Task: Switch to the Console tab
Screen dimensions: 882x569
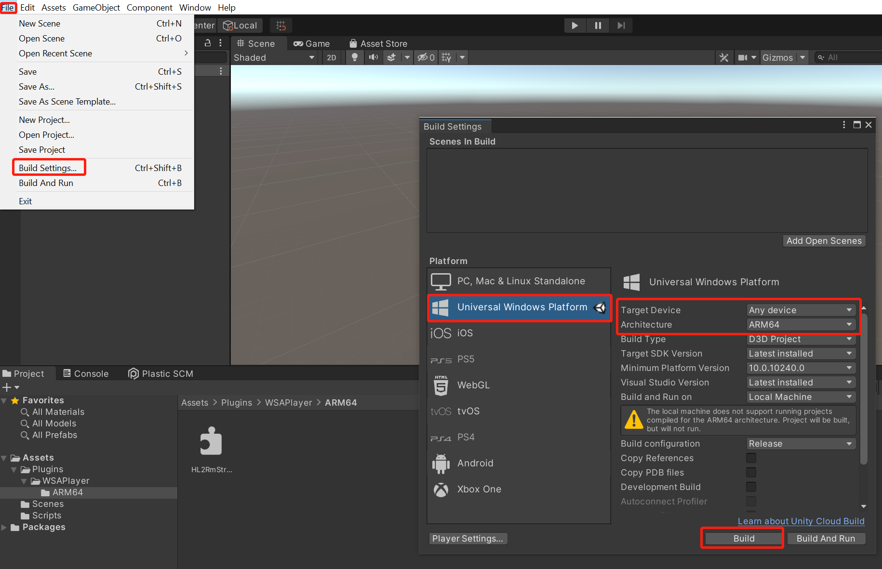Action: click(x=86, y=374)
